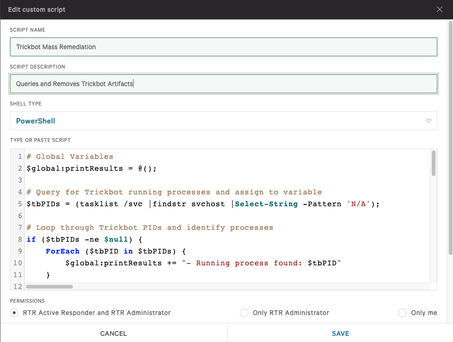
Task: Click the Select-String keyword in line 5
Action: [266, 204]
